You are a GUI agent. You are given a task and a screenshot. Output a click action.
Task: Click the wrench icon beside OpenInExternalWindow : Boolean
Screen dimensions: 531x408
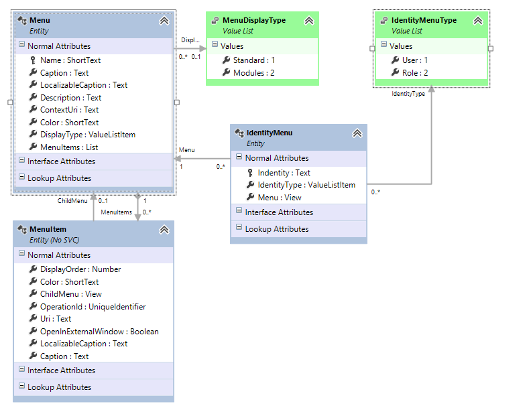pyautogui.click(x=34, y=331)
